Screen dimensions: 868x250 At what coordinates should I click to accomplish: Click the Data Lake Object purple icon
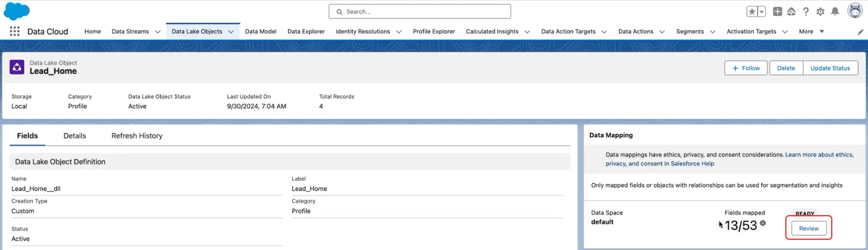coord(17,67)
